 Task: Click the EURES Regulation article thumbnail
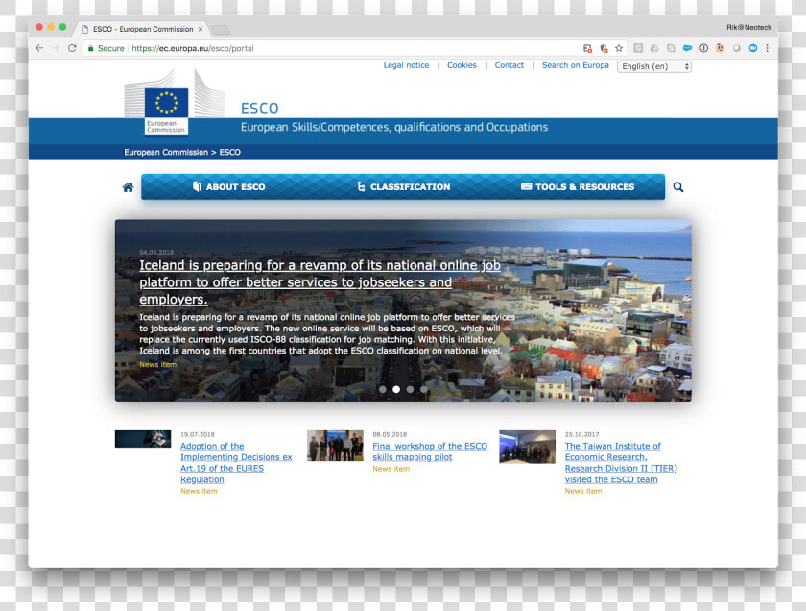(143, 439)
